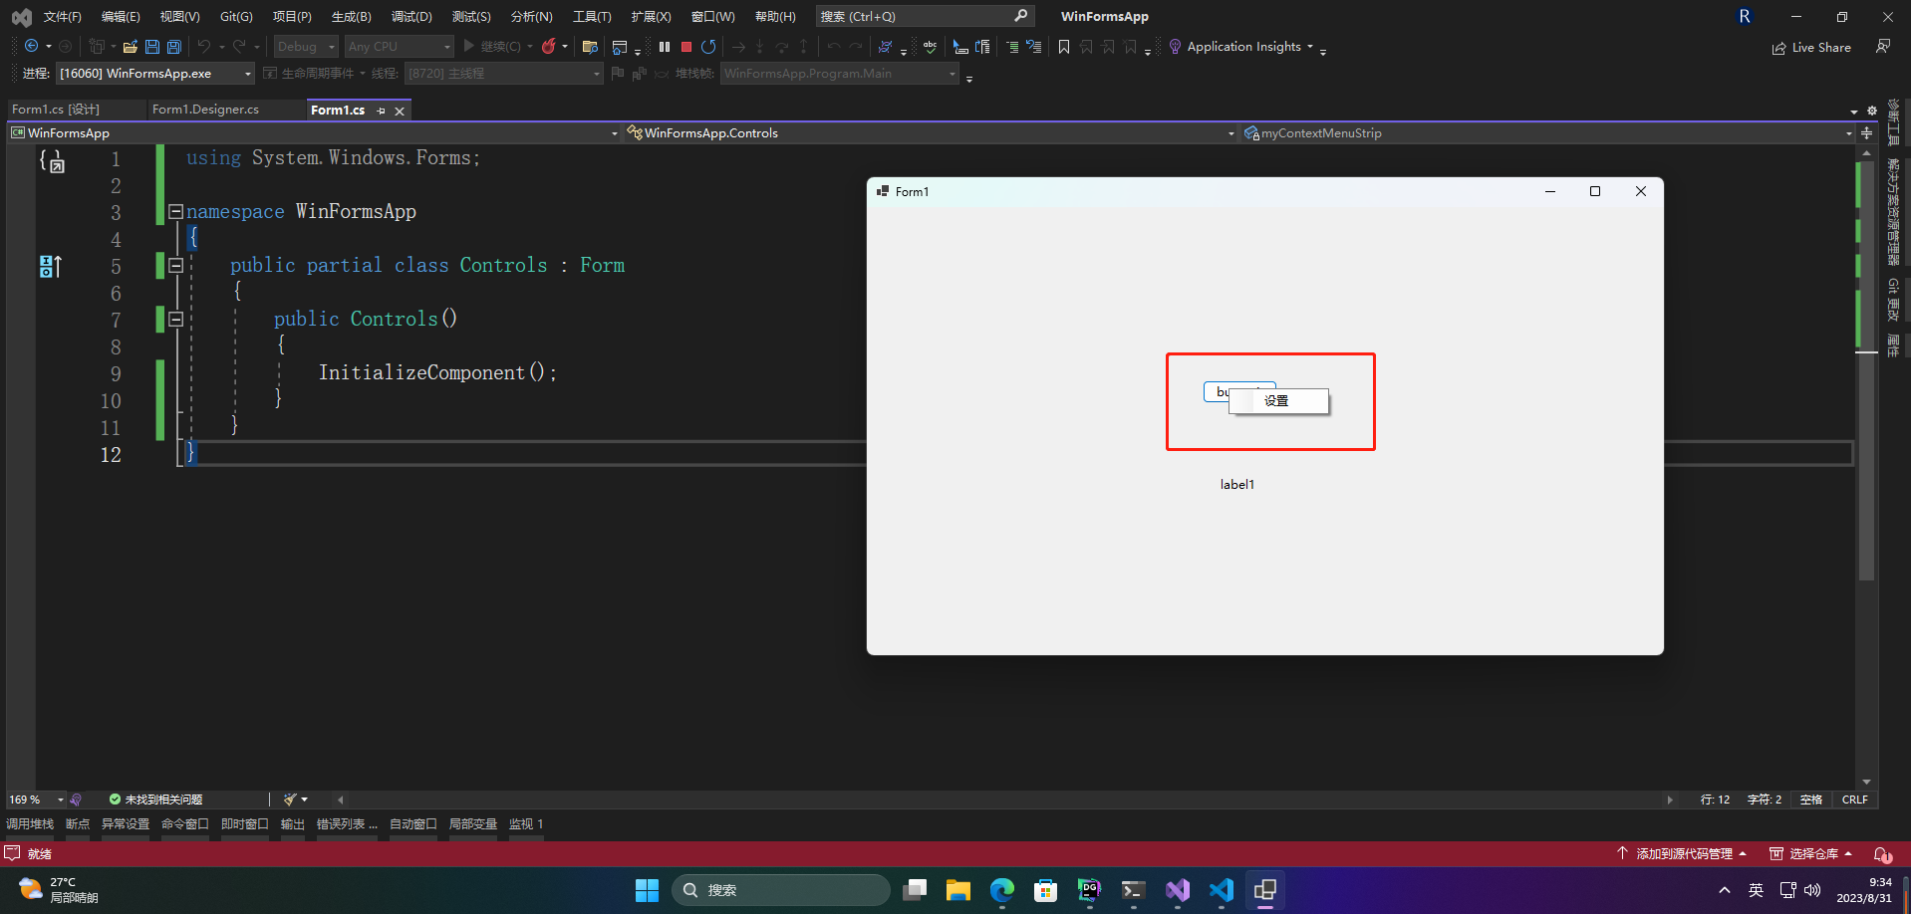
Task: Open the feedback icon next to Live Share
Action: (1883, 46)
